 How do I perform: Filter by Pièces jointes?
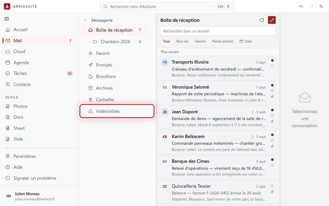click(222, 41)
